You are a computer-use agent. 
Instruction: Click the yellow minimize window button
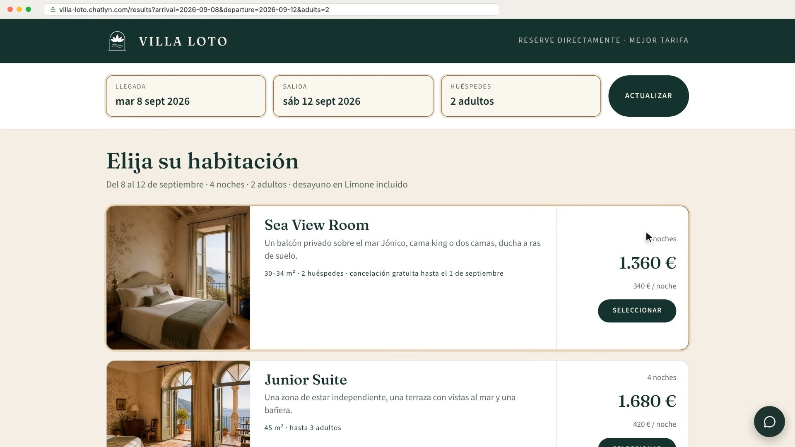click(19, 9)
